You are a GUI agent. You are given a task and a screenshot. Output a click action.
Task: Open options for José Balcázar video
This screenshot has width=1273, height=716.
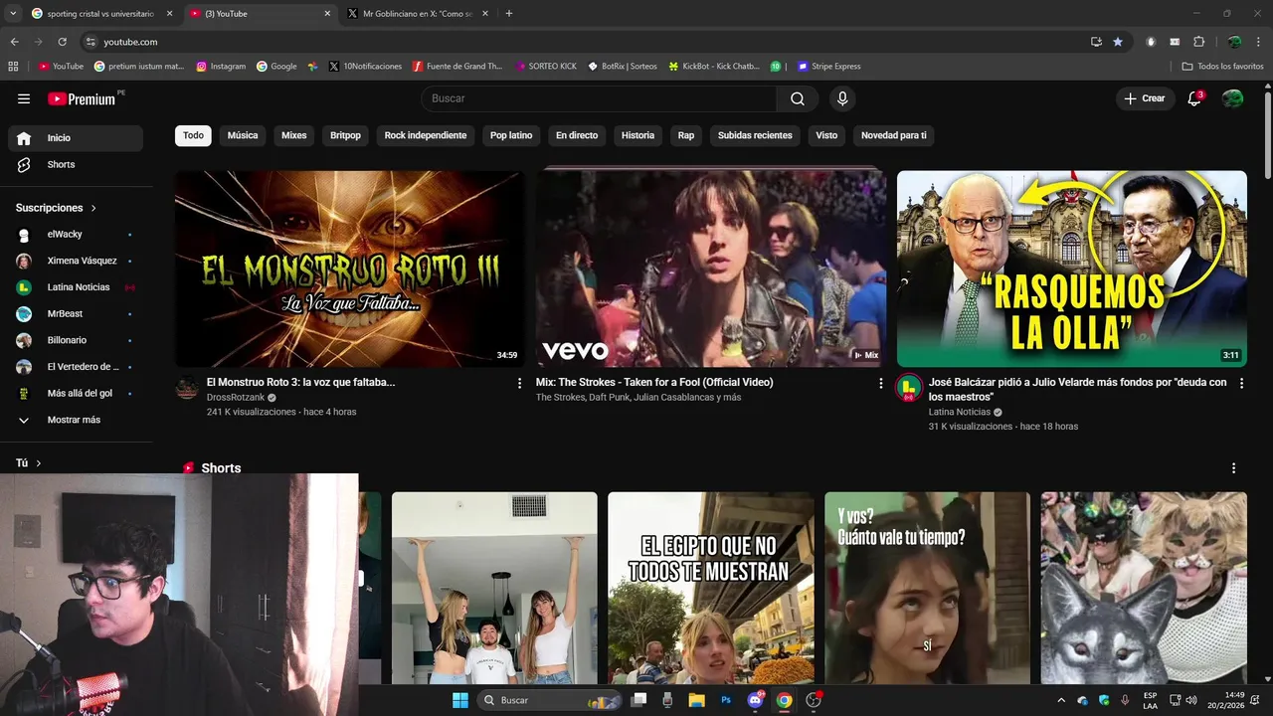point(1241,383)
